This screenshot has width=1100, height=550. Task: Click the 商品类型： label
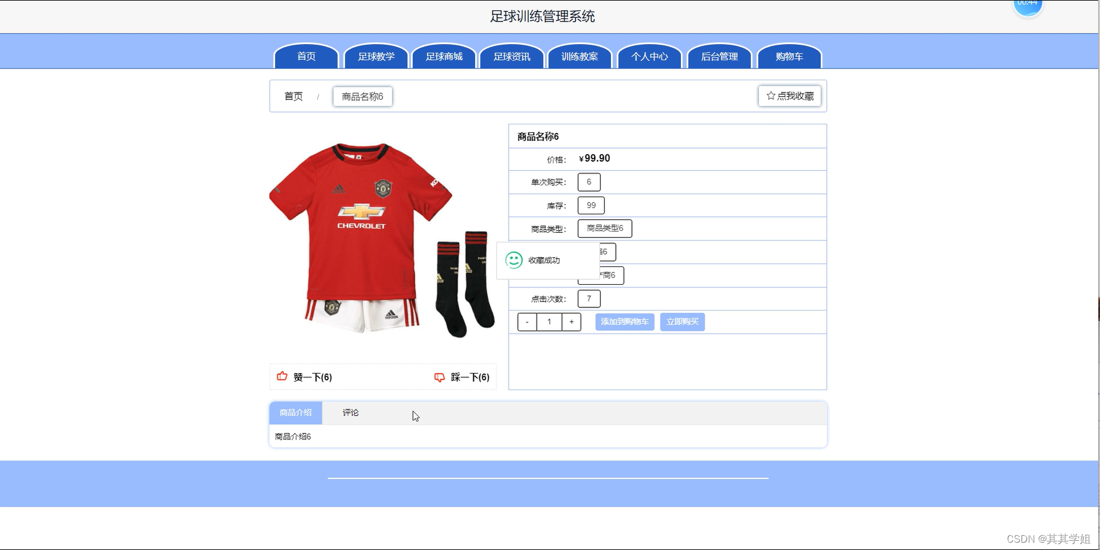[x=548, y=229]
